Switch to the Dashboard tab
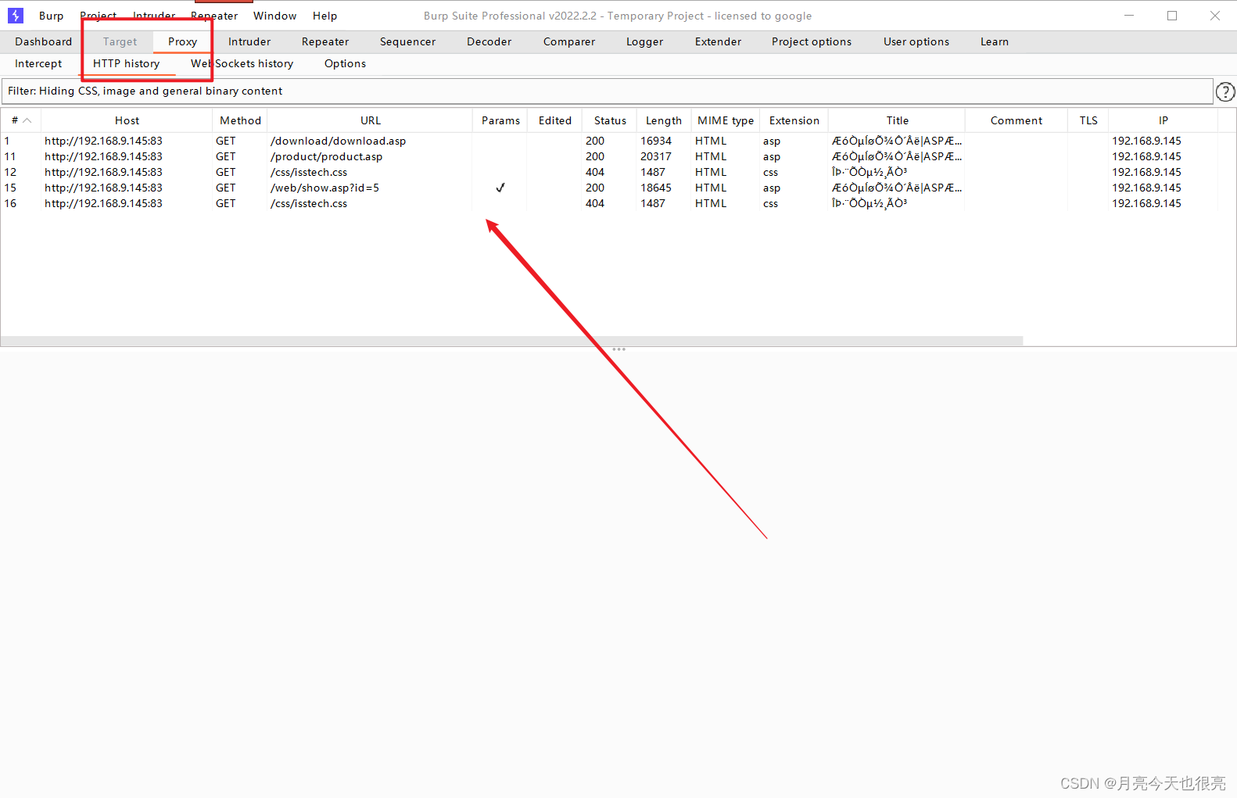 [43, 41]
